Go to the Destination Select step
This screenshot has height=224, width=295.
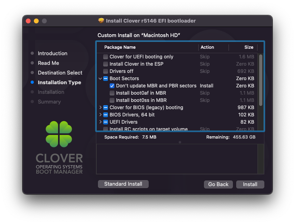point(60,73)
